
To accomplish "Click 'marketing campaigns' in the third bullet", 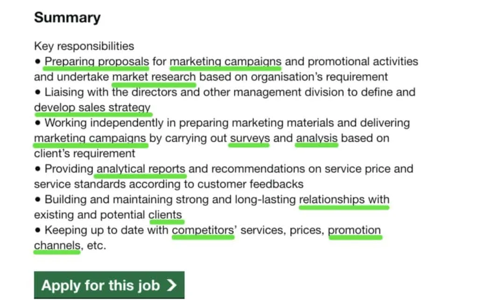I will point(90,138).
